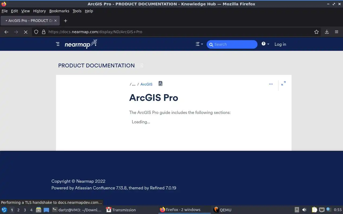The image size is (343, 214).
Task: Switch to workspace 3
Action: 25,210
